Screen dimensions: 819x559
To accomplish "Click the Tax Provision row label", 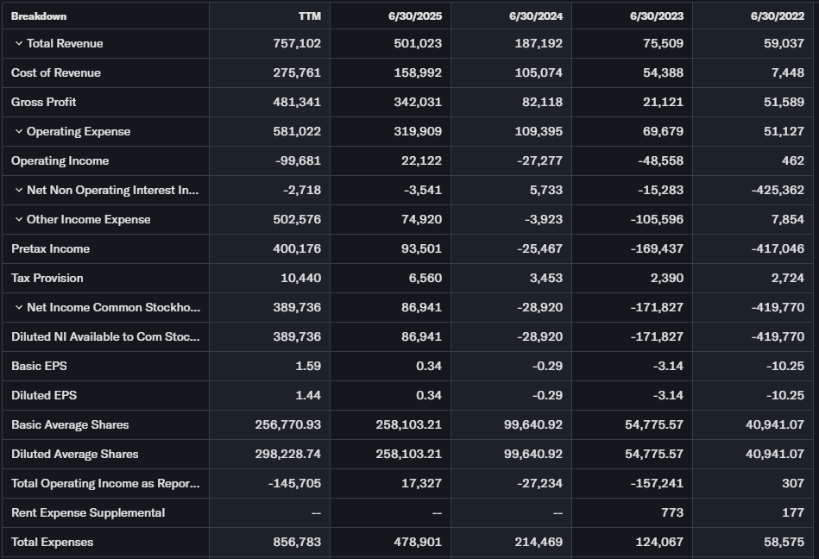I will (x=47, y=279).
